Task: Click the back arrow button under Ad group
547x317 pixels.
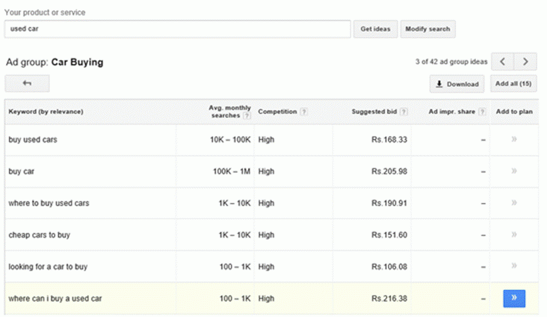Action: point(27,84)
